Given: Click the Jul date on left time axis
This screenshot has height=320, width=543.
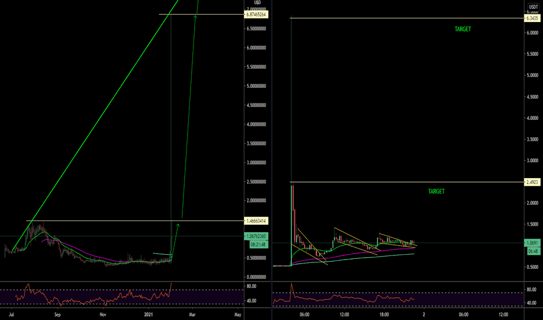Looking at the screenshot, I should click(12, 314).
